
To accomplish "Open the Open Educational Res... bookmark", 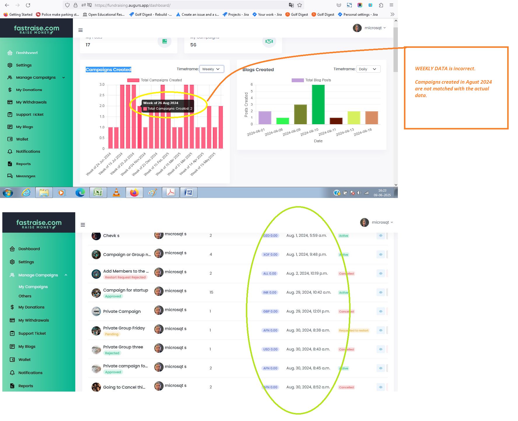I will point(104,14).
